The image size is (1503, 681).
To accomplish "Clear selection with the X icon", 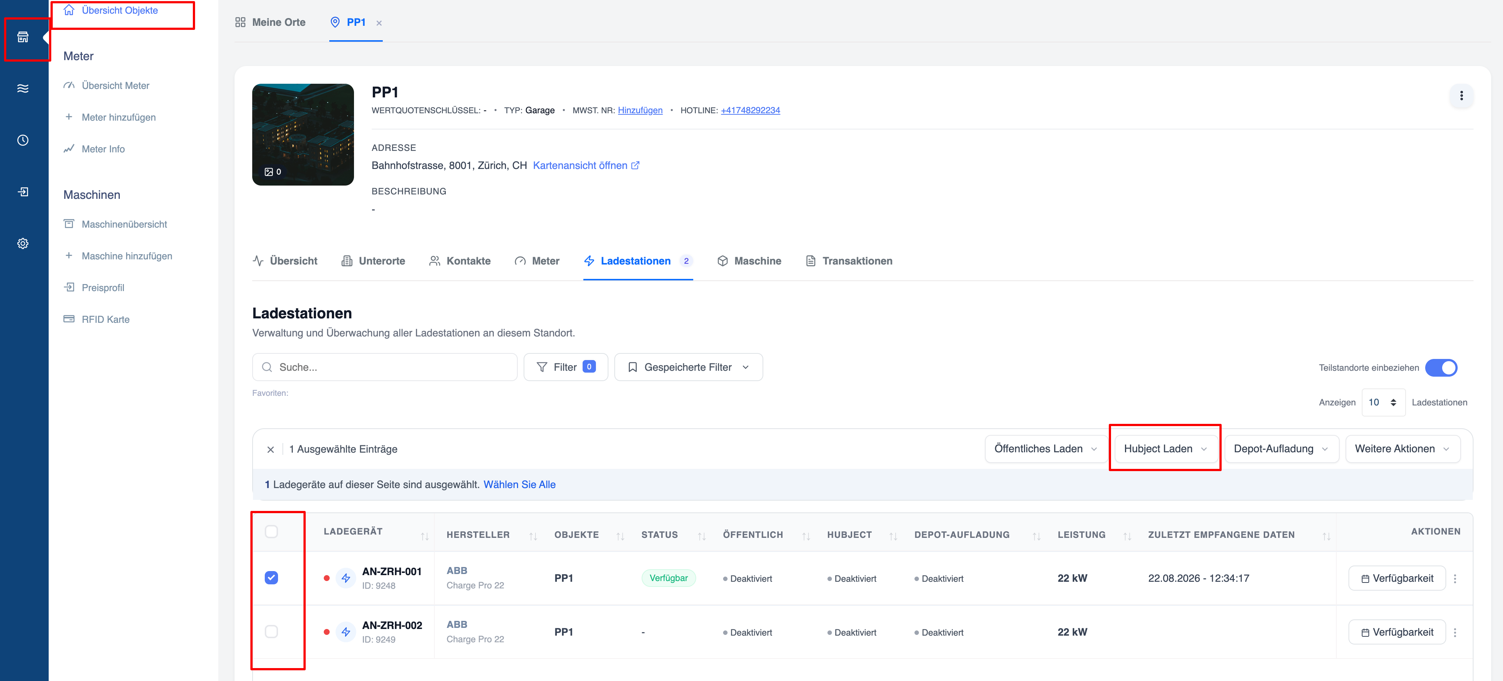I will coord(270,449).
